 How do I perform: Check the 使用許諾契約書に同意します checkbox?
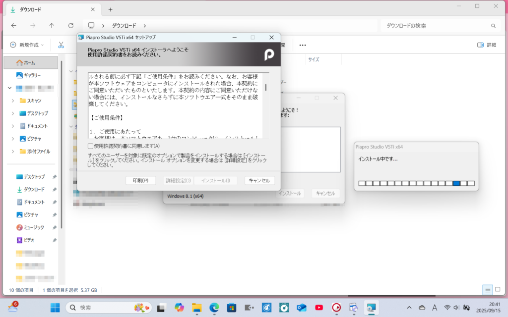pyautogui.click(x=90, y=146)
